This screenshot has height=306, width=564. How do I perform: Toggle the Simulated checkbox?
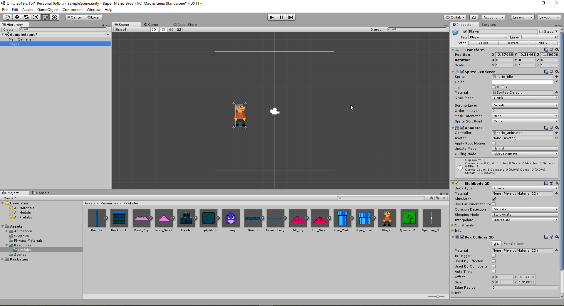click(494, 199)
